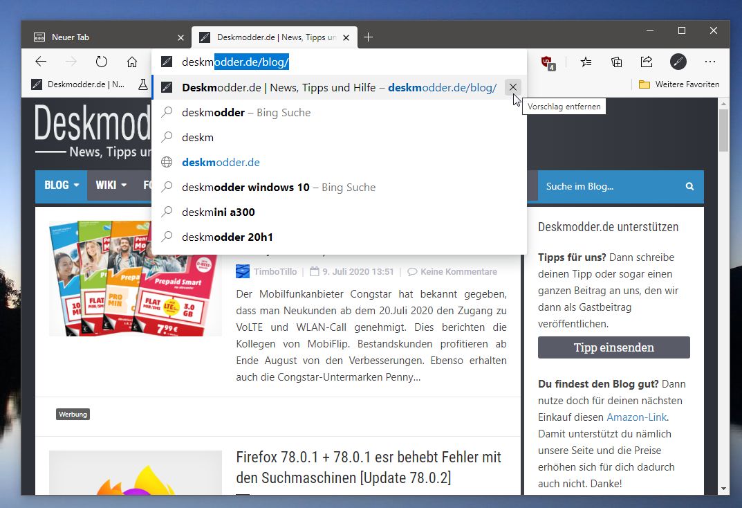Screen dimensions: 742x508
Task: Choose the 'deskm' search suggestion
Action: click(339, 137)
